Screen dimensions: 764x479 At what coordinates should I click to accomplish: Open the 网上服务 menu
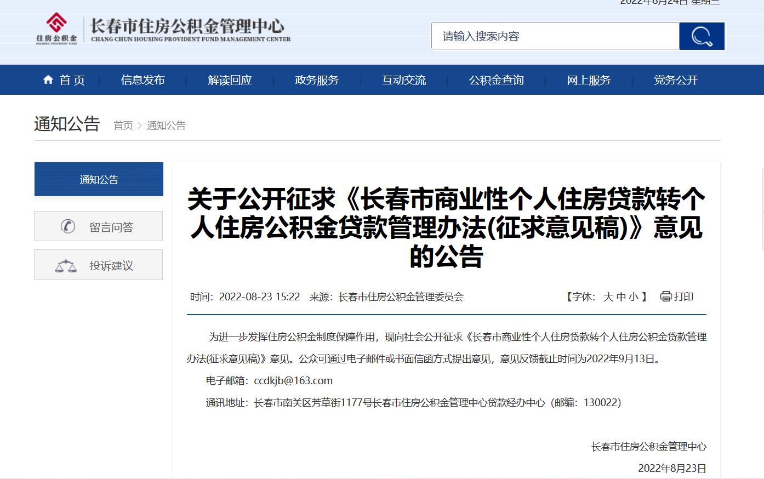pos(589,80)
